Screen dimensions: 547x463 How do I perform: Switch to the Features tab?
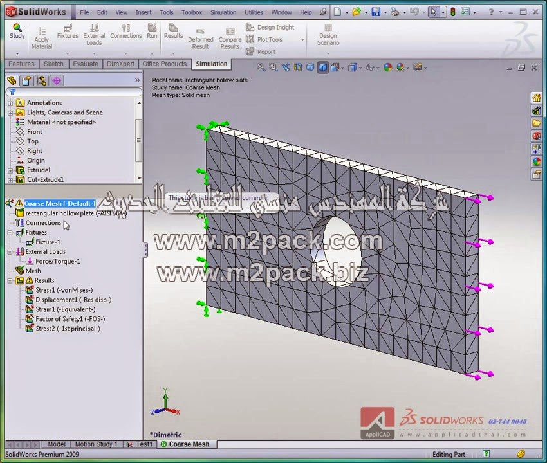pyautogui.click(x=21, y=64)
